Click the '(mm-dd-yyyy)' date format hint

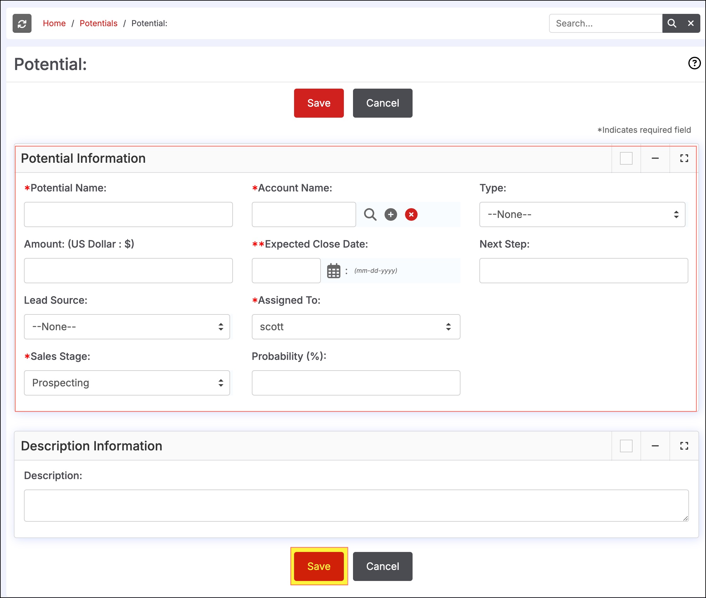click(x=376, y=271)
